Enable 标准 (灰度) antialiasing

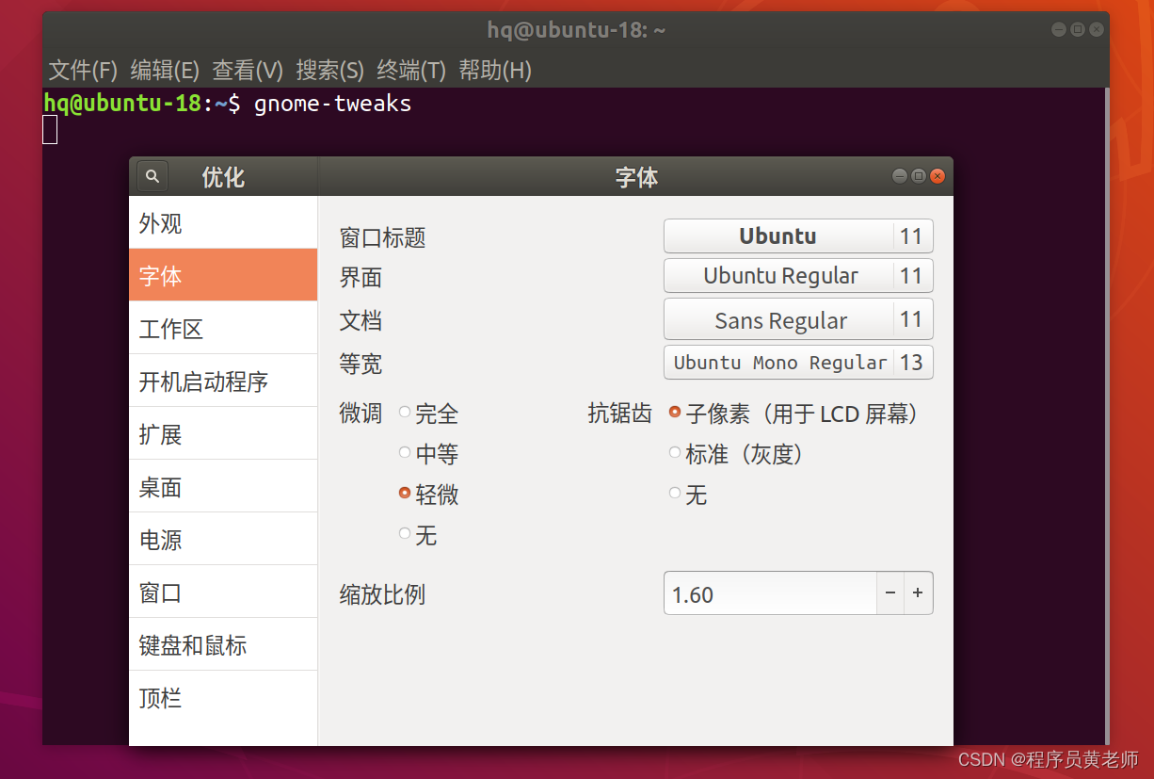tap(736, 454)
